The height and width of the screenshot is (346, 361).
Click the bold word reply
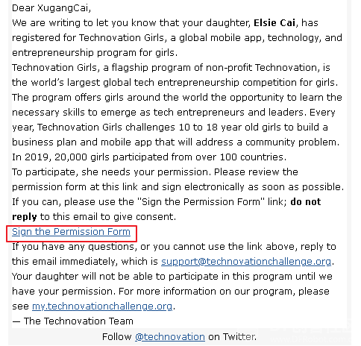click(x=25, y=217)
